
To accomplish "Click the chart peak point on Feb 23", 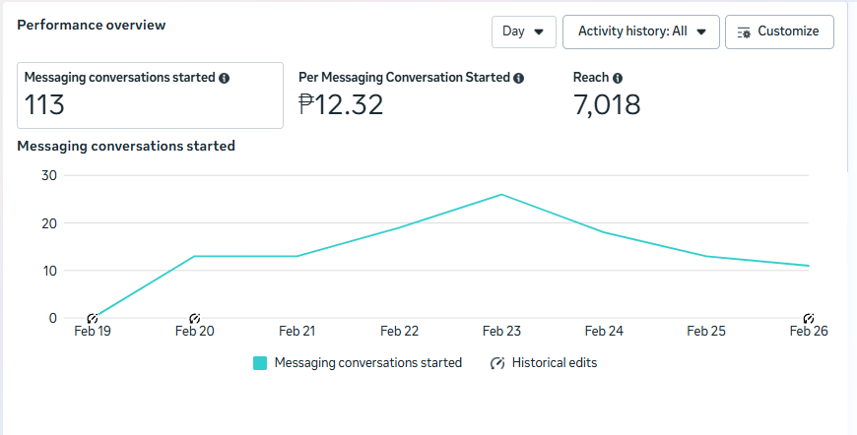I will (x=501, y=194).
